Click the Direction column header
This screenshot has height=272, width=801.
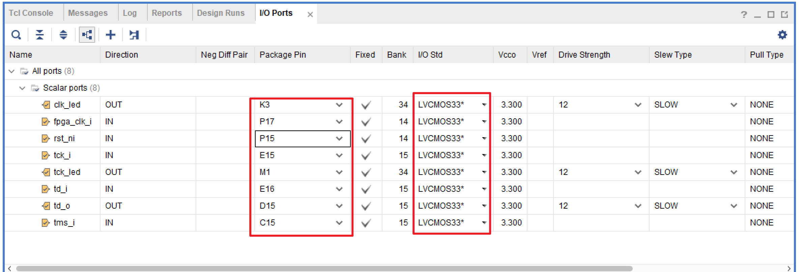(121, 55)
